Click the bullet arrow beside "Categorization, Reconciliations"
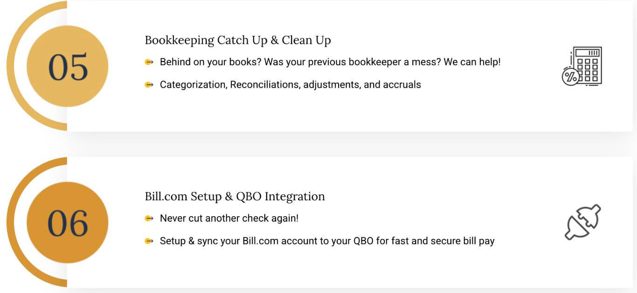This screenshot has width=637, height=293. 149,85
